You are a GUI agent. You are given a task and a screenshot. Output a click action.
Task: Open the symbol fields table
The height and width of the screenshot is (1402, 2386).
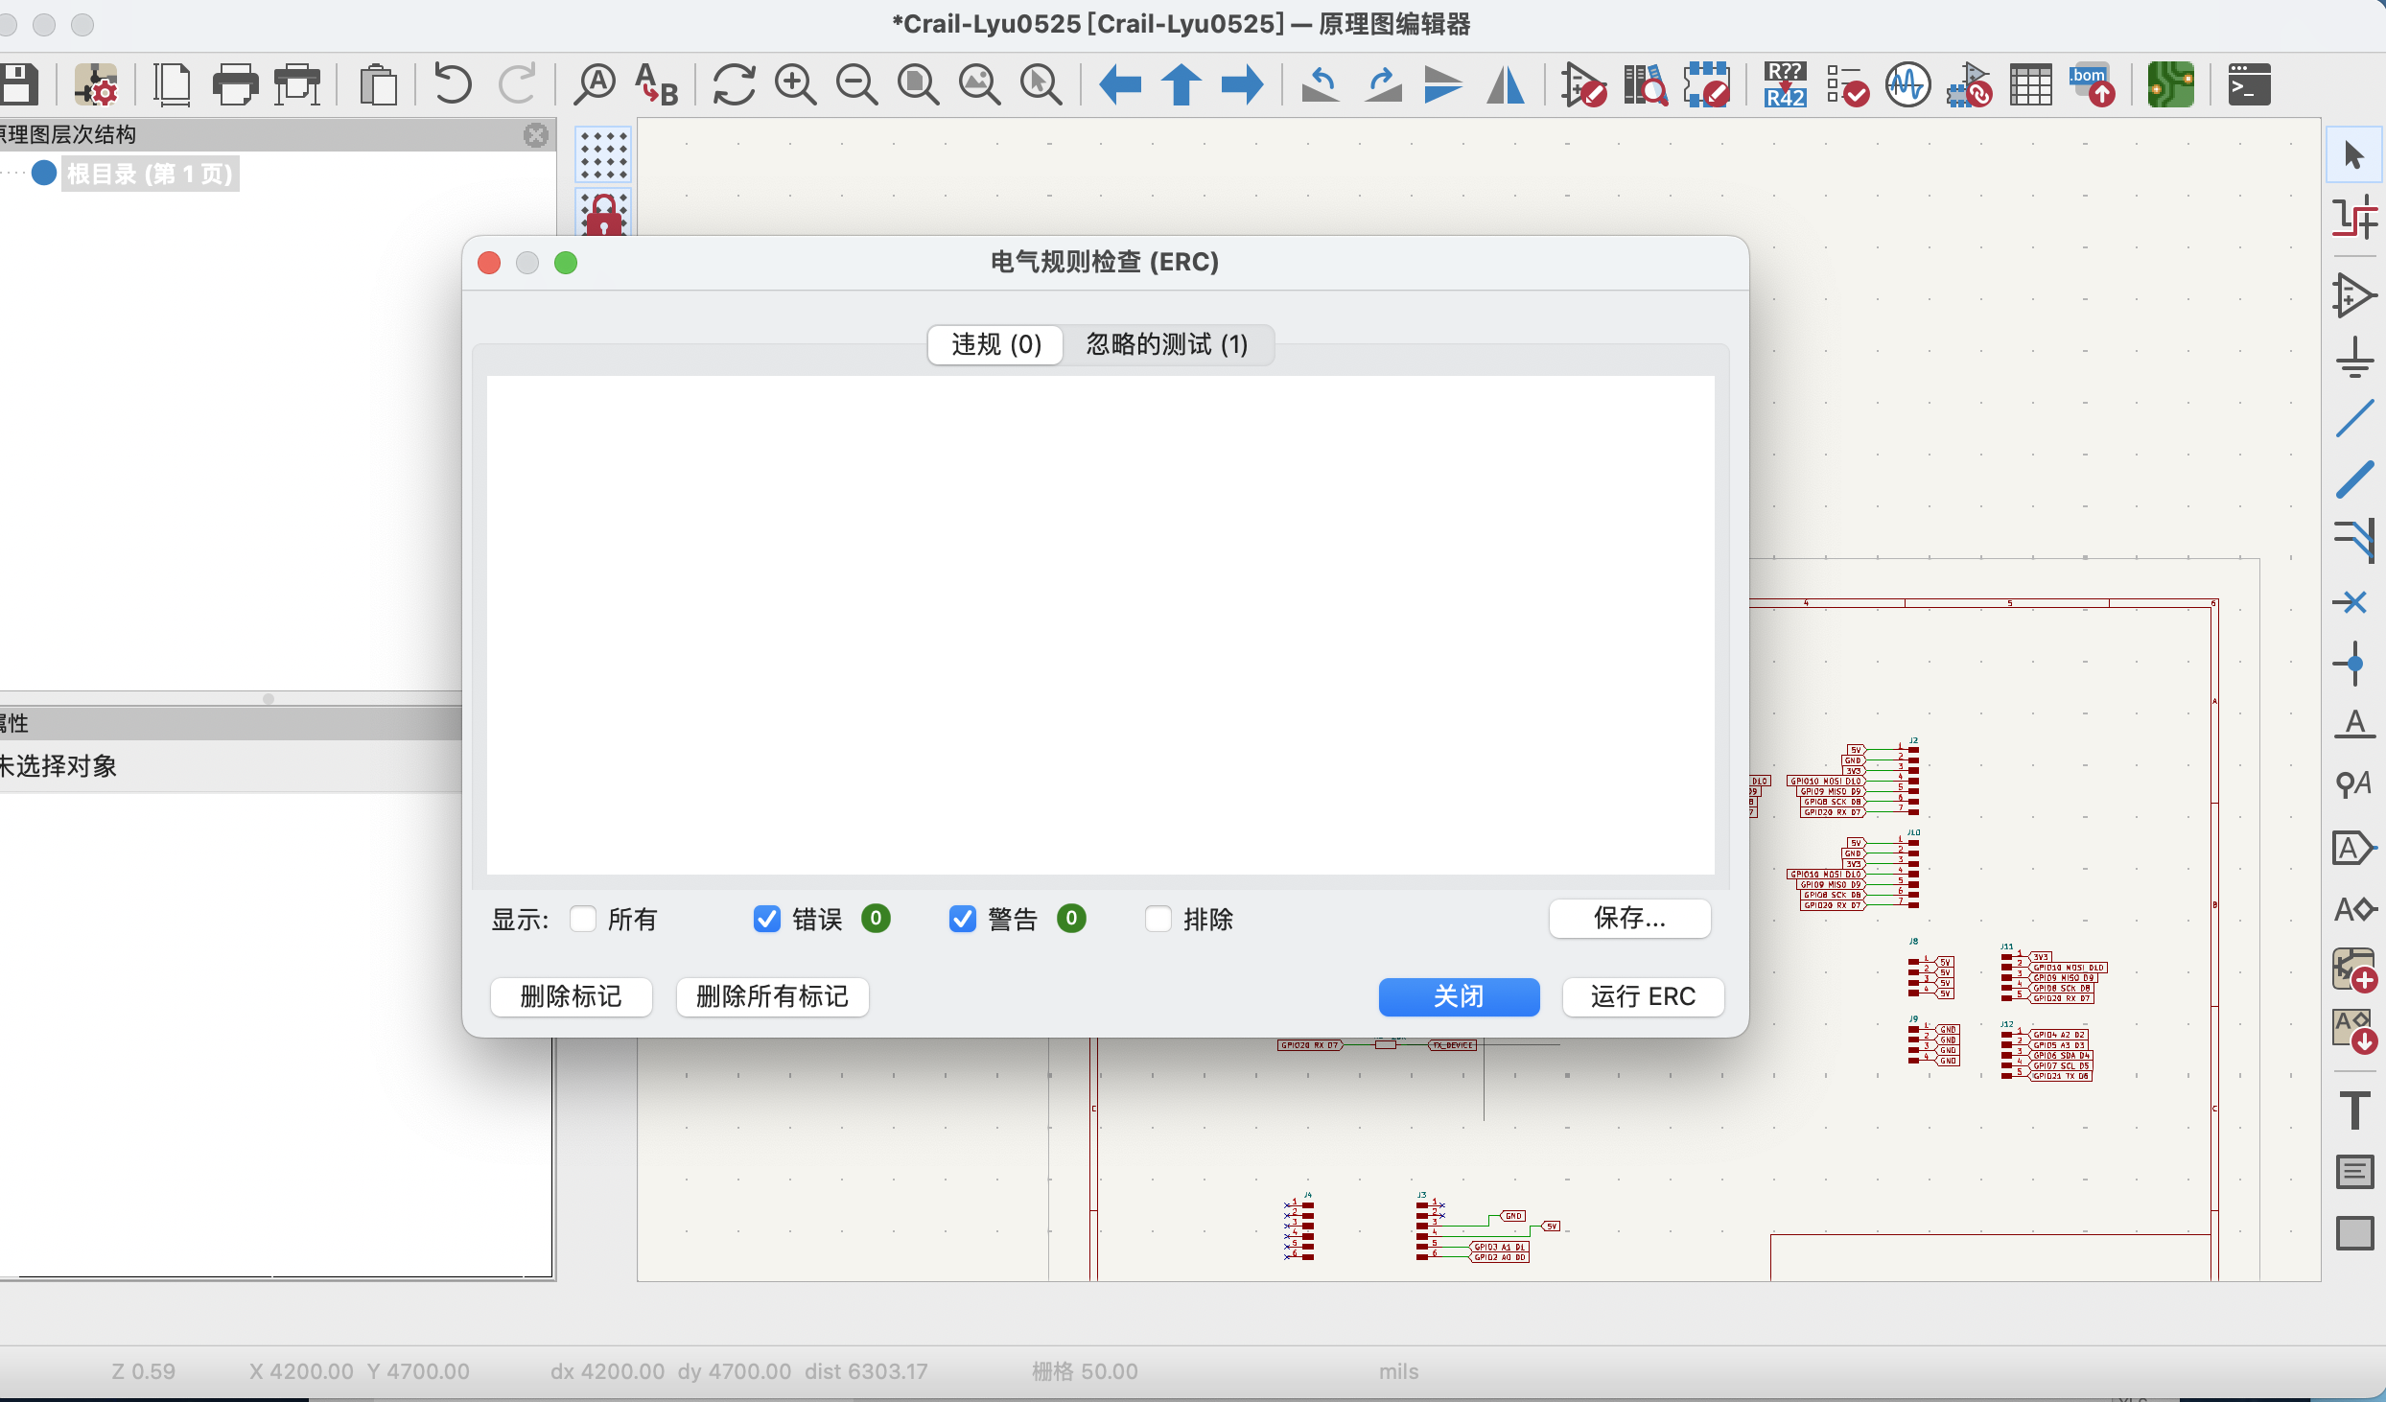2031,84
